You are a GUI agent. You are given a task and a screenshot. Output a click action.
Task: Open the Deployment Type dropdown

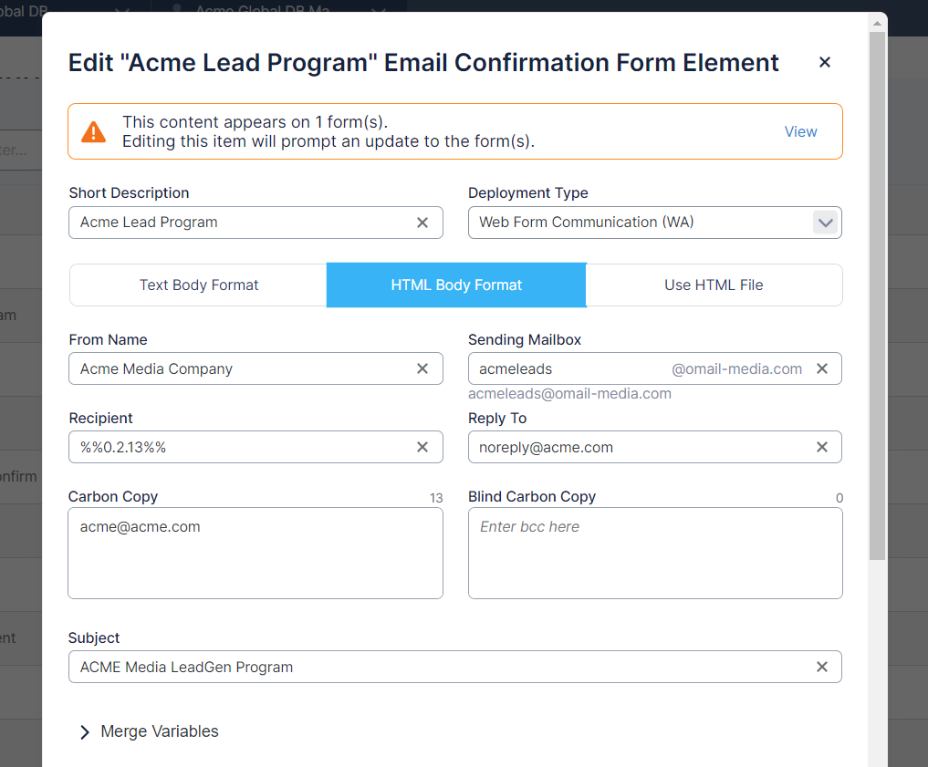825,223
